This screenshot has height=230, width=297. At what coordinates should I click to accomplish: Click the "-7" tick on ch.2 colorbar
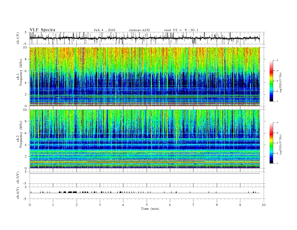[x=277, y=163]
